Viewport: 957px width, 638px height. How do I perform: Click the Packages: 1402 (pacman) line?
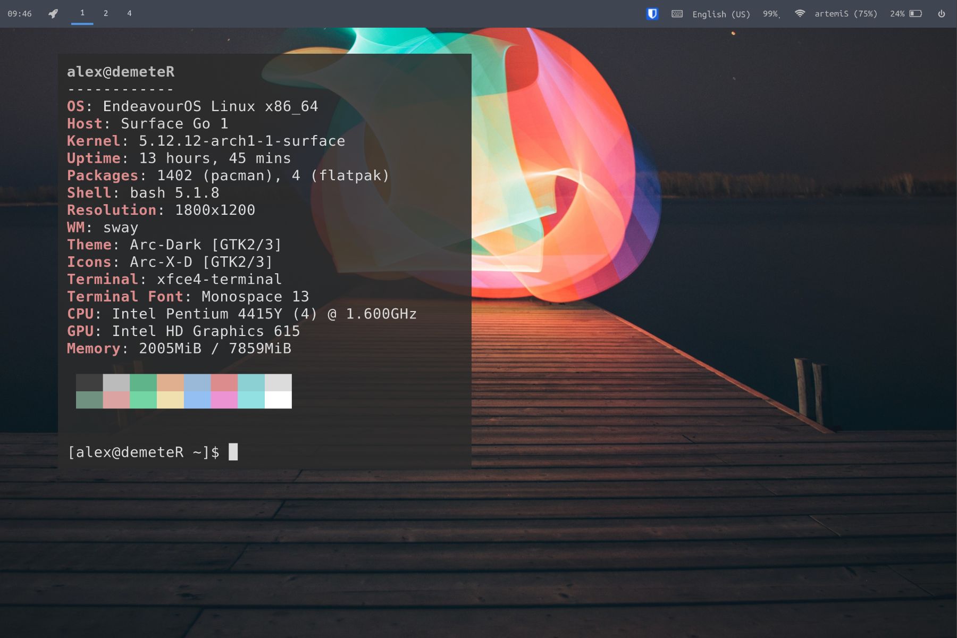coord(228,175)
